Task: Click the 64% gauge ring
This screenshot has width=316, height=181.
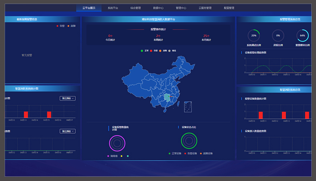Action: click(302, 36)
